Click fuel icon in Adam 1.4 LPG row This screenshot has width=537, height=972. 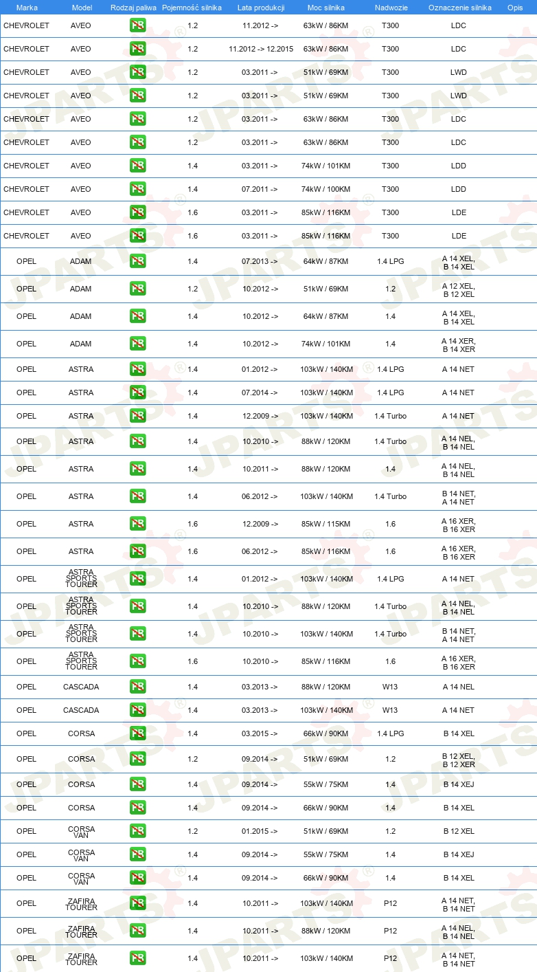pos(137,261)
